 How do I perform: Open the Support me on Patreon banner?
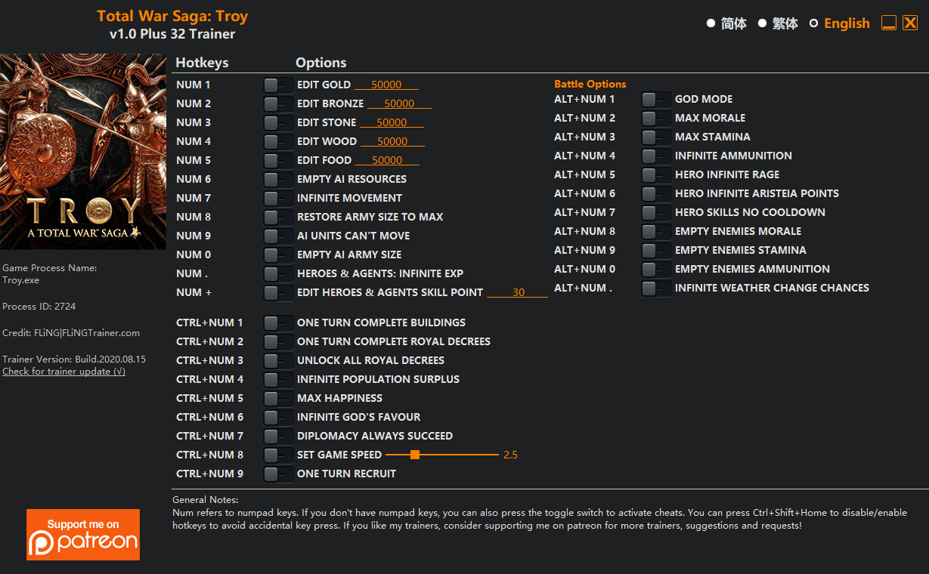(83, 535)
